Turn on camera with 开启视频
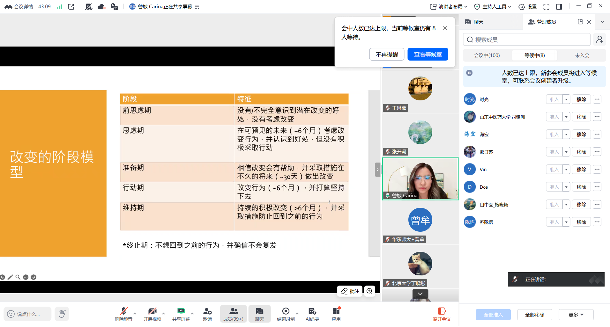Viewport: 610px width, 327px height. pyautogui.click(x=152, y=314)
